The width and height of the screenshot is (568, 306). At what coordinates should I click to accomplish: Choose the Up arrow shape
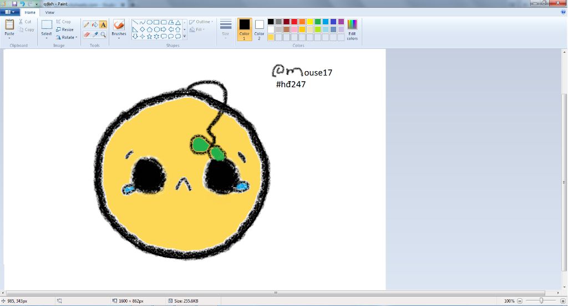click(178, 29)
